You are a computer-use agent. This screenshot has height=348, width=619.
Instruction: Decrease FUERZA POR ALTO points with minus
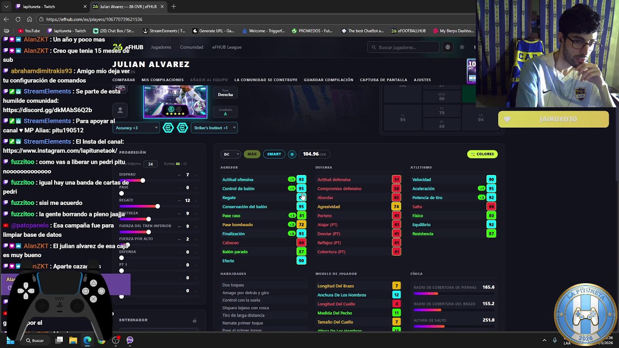point(179,239)
